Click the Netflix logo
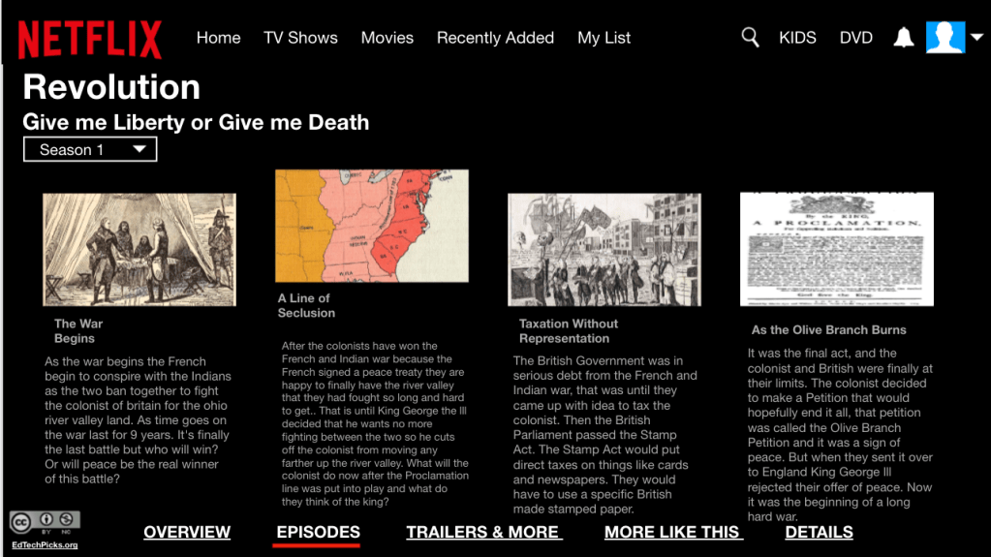The image size is (991, 557). click(x=89, y=39)
